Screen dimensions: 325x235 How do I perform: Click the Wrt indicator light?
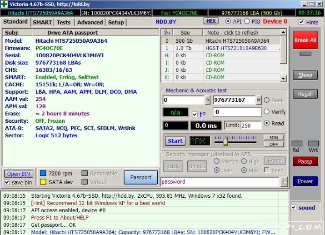click(313, 144)
